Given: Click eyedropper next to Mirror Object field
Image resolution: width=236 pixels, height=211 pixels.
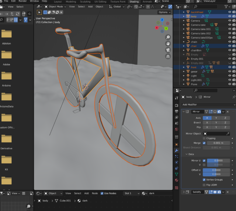Looking at the screenshot, I should pyautogui.click(x=228, y=133).
